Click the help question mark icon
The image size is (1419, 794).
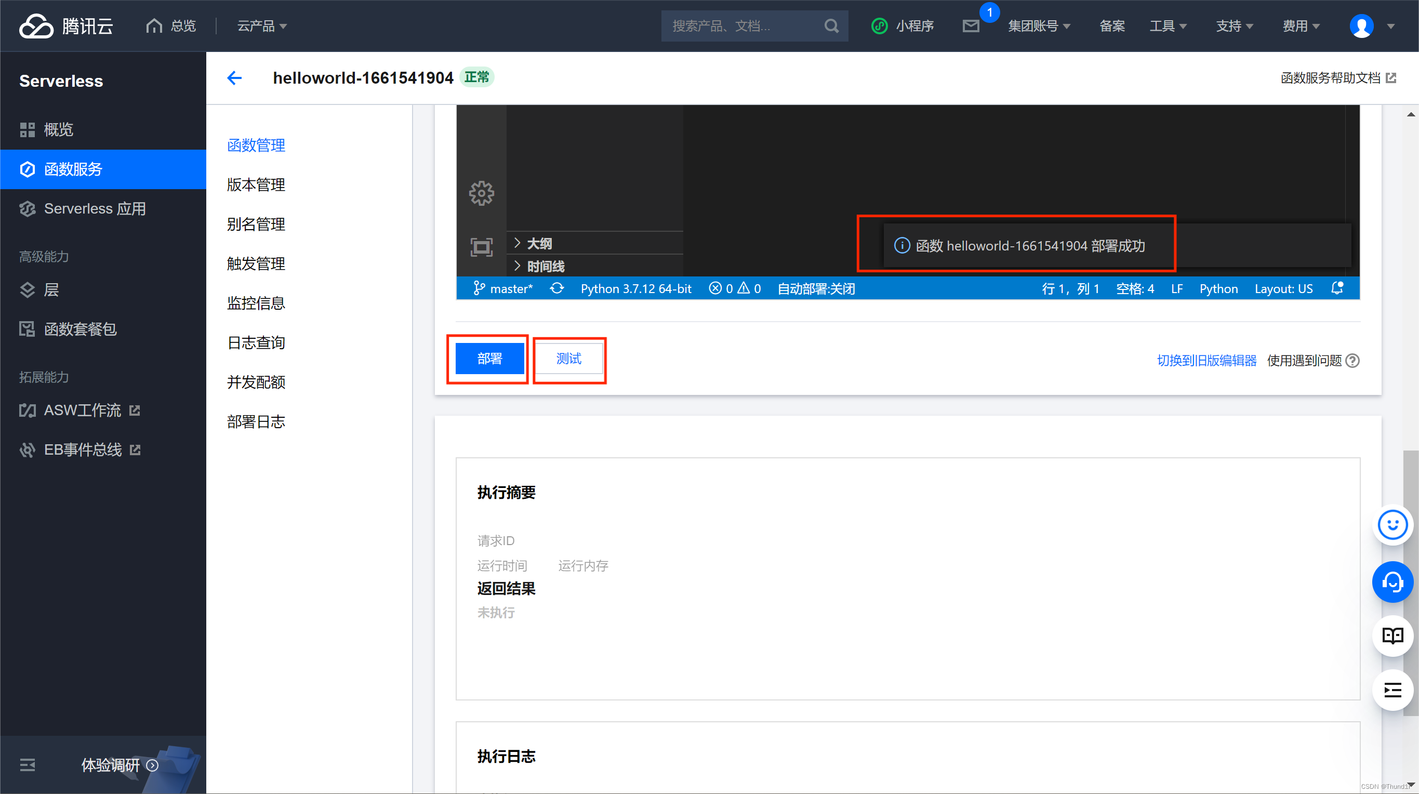point(1352,360)
